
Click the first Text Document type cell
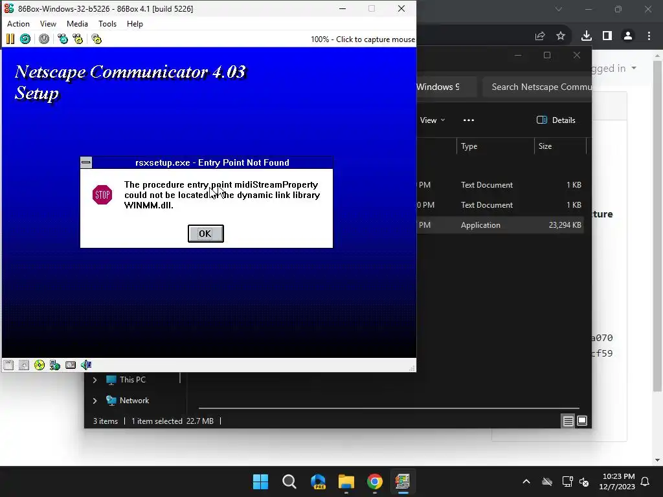pyautogui.click(x=487, y=185)
